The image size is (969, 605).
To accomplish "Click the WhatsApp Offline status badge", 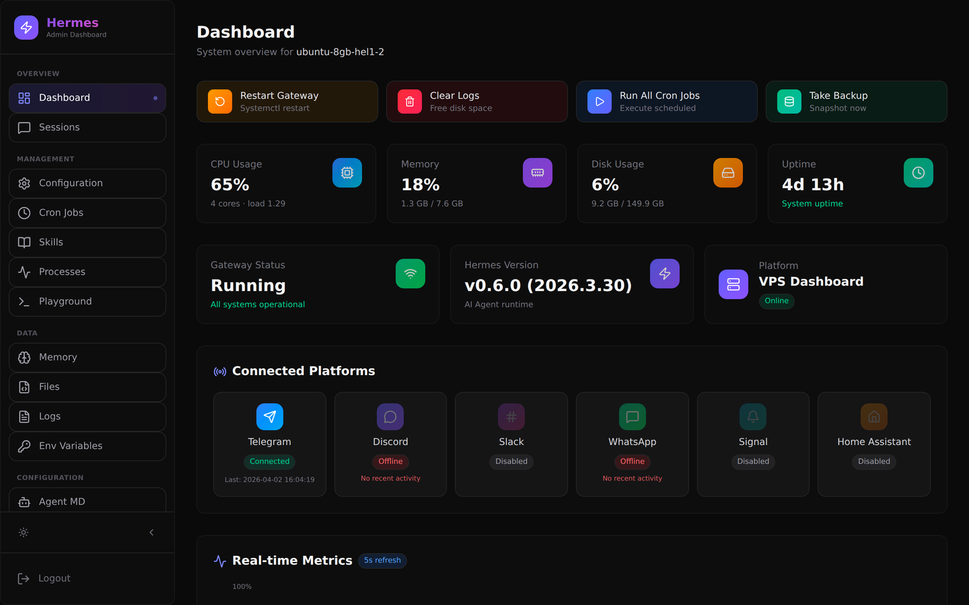I will coord(633,462).
